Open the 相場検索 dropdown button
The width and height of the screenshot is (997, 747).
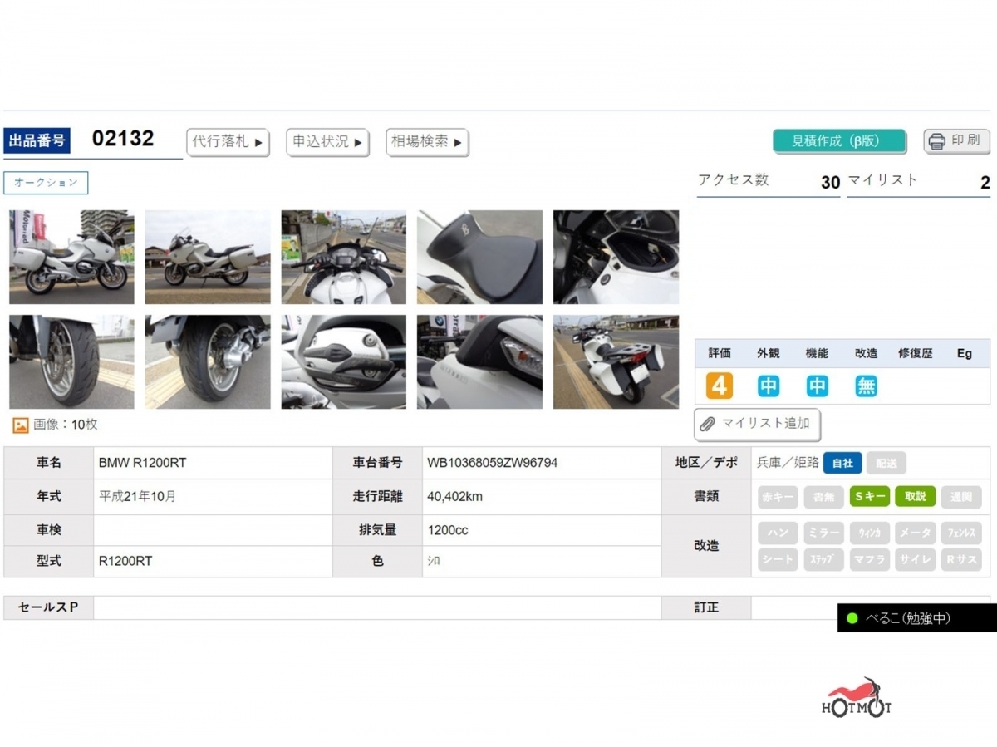pos(427,142)
